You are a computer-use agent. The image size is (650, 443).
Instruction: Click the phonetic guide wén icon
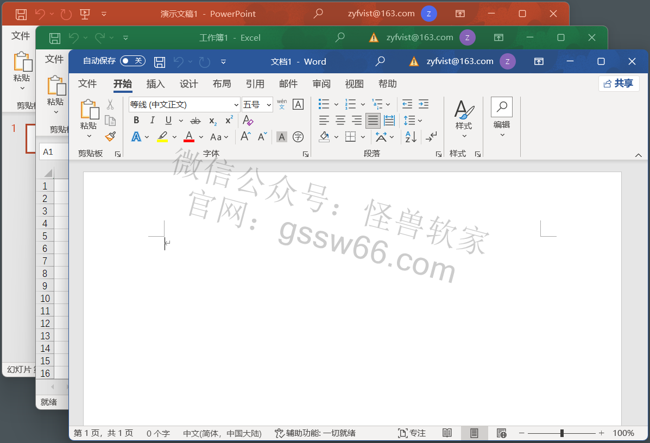tap(282, 104)
